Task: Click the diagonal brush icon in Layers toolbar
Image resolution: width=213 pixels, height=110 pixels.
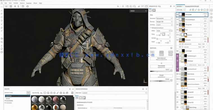Action: pos(196,10)
